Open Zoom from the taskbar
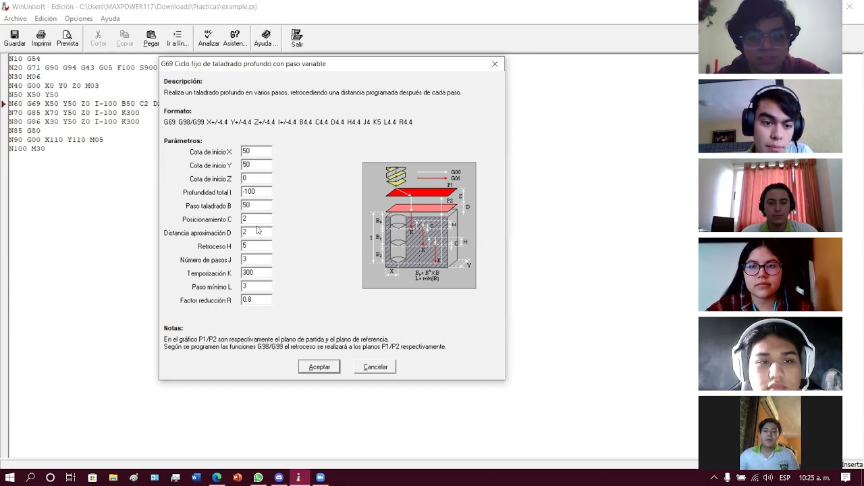Image resolution: width=864 pixels, height=486 pixels. [x=320, y=478]
